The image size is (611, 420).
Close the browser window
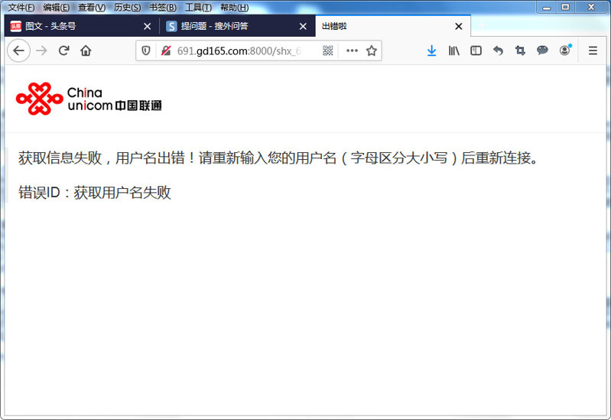[591, 7]
